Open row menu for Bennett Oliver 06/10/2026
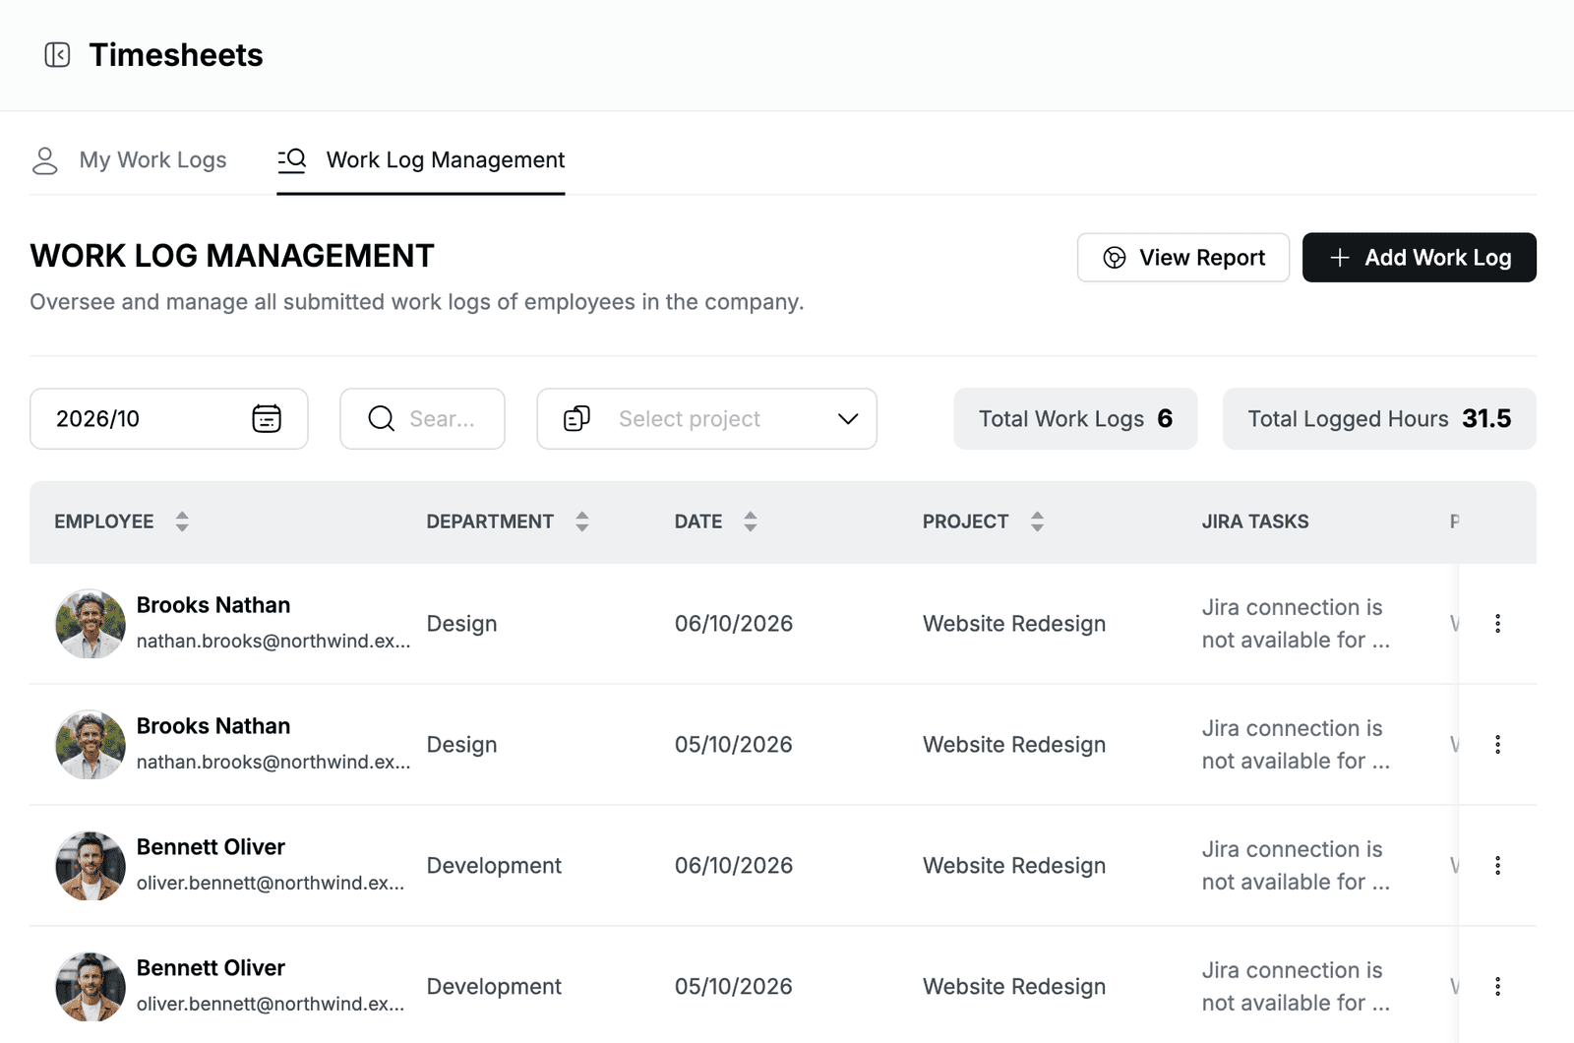1574x1043 pixels. [1497, 866]
